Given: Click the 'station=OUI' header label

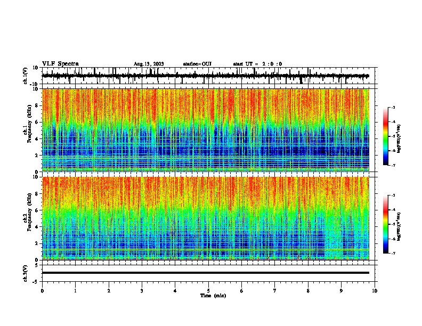Looking at the screenshot, I should [x=197, y=64].
